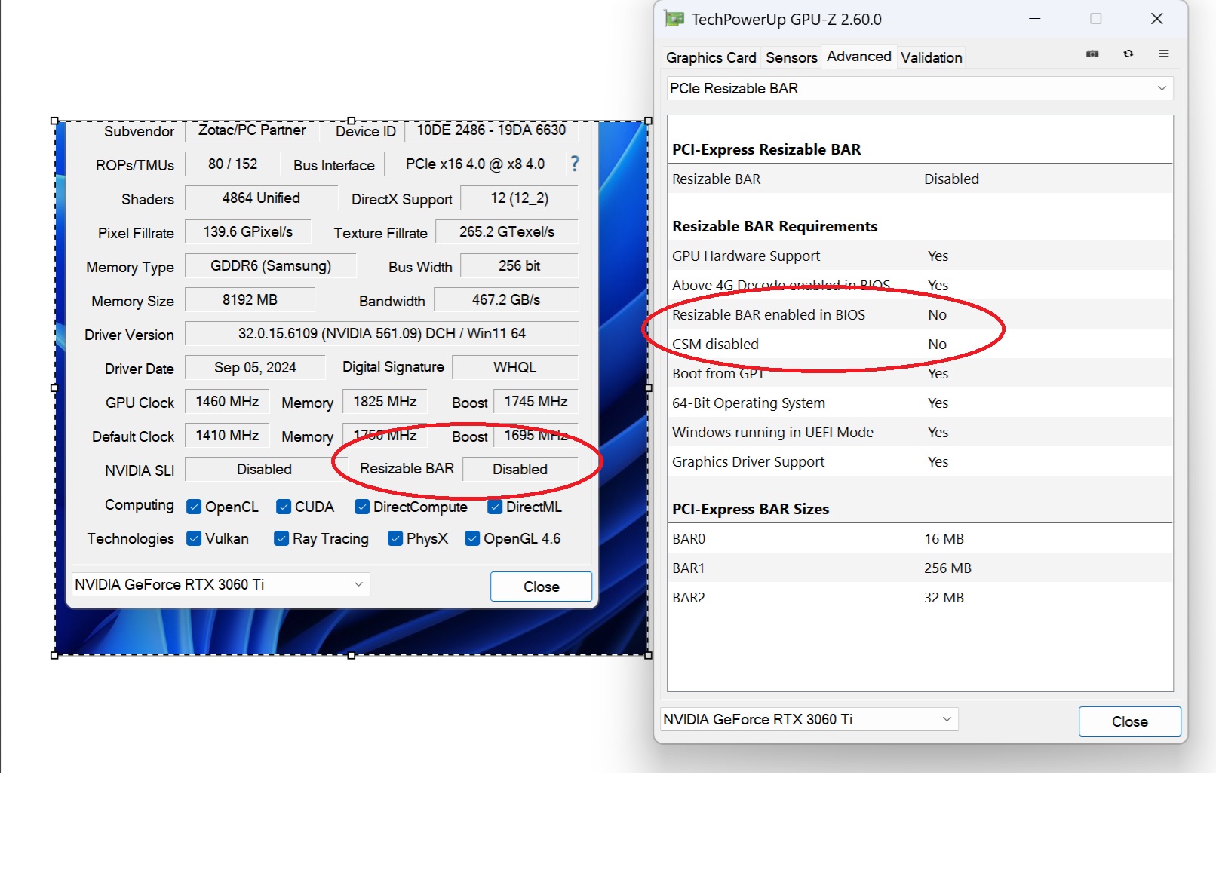This screenshot has height=879, width=1216.
Task: Click the Memory Type GDDR6 (Samsung) field
Action: [271, 265]
